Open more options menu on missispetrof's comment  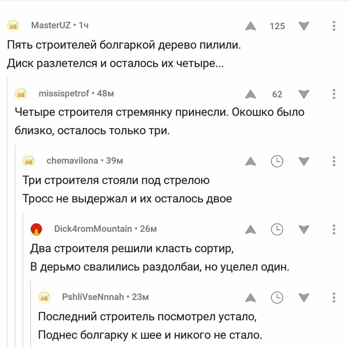tap(334, 94)
